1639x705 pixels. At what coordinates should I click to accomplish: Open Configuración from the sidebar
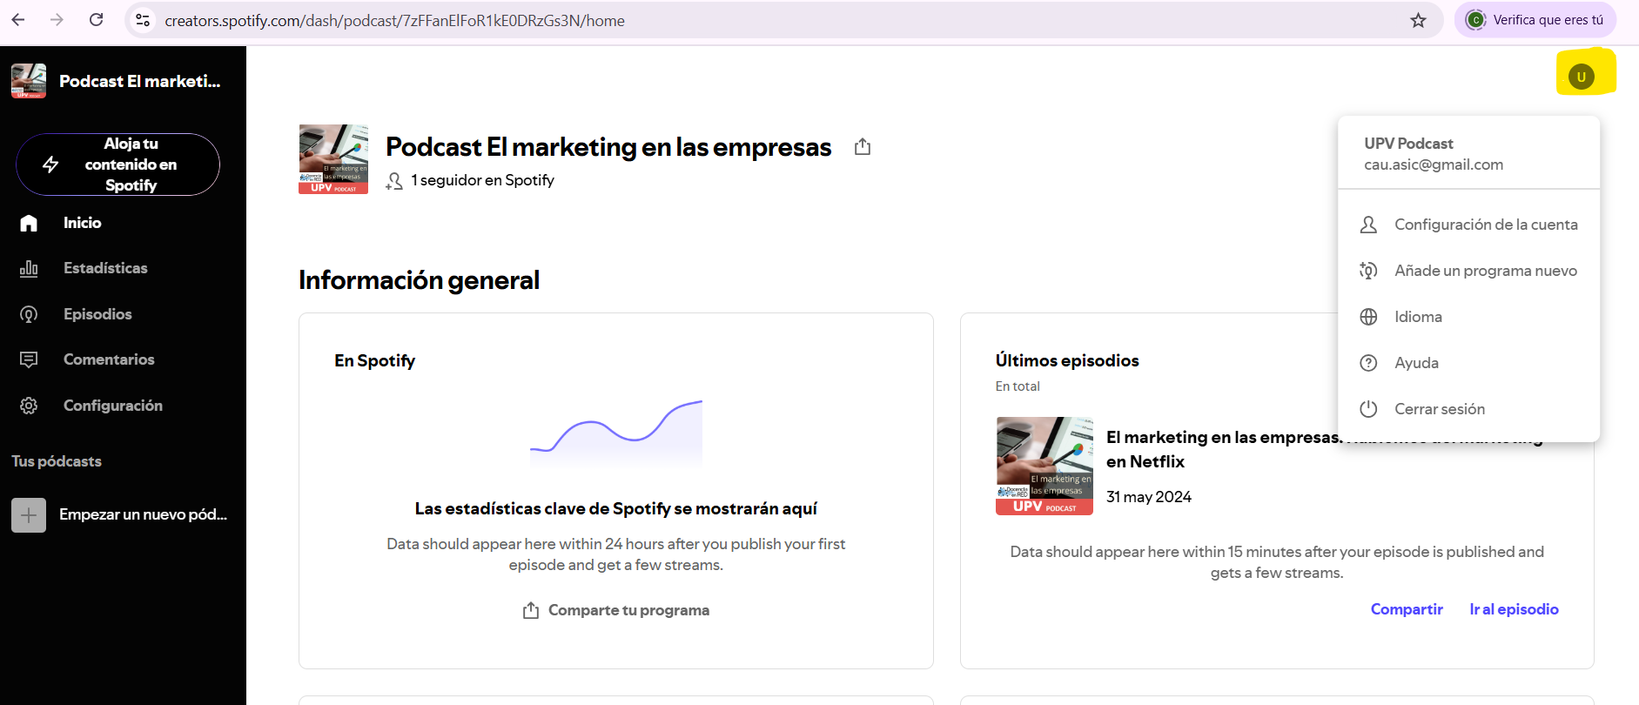point(112,406)
